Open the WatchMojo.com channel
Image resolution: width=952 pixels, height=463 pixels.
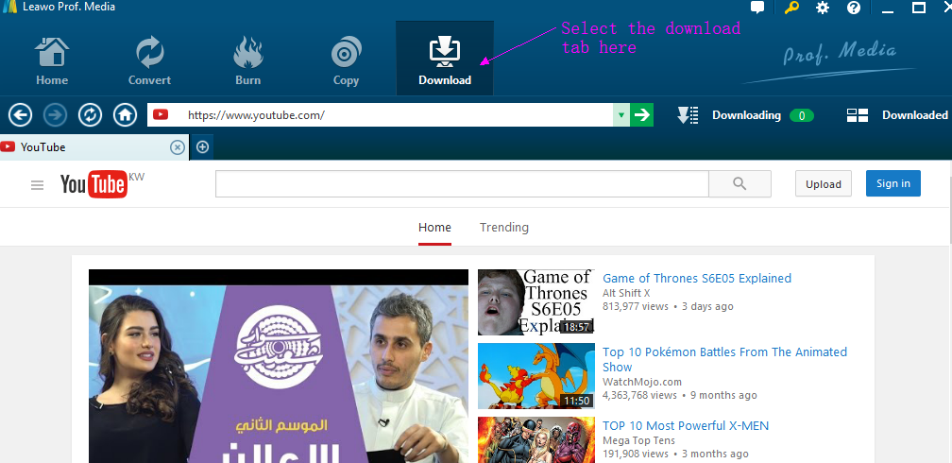click(x=642, y=382)
